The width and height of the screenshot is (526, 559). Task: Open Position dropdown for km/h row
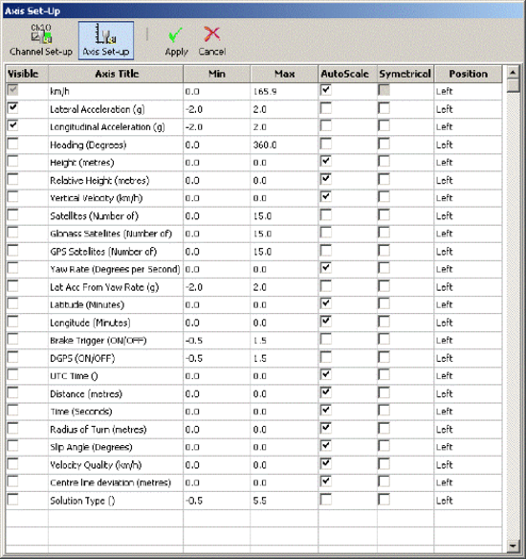[x=468, y=91]
